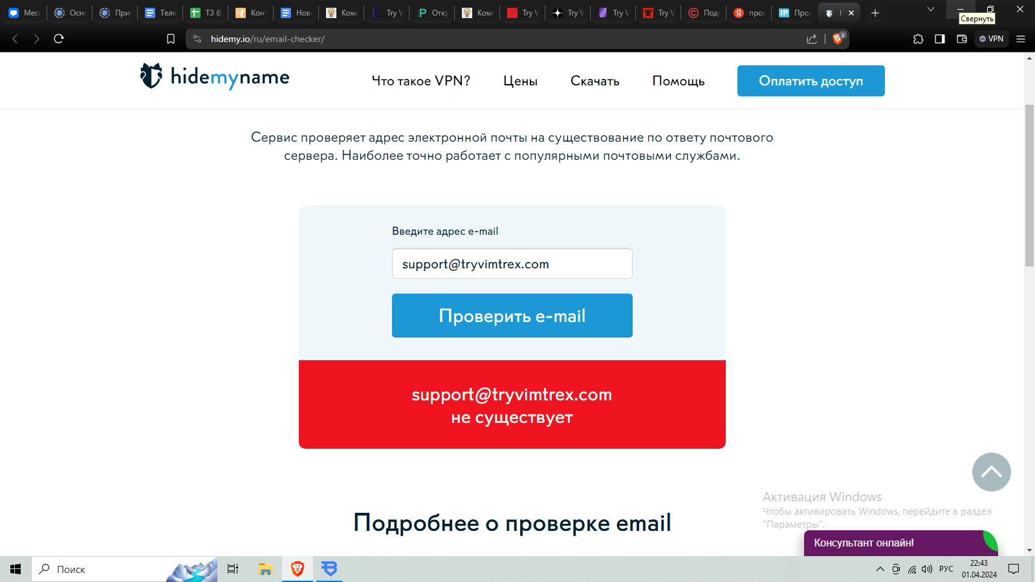Open the 'Цены' menu item

(x=520, y=81)
